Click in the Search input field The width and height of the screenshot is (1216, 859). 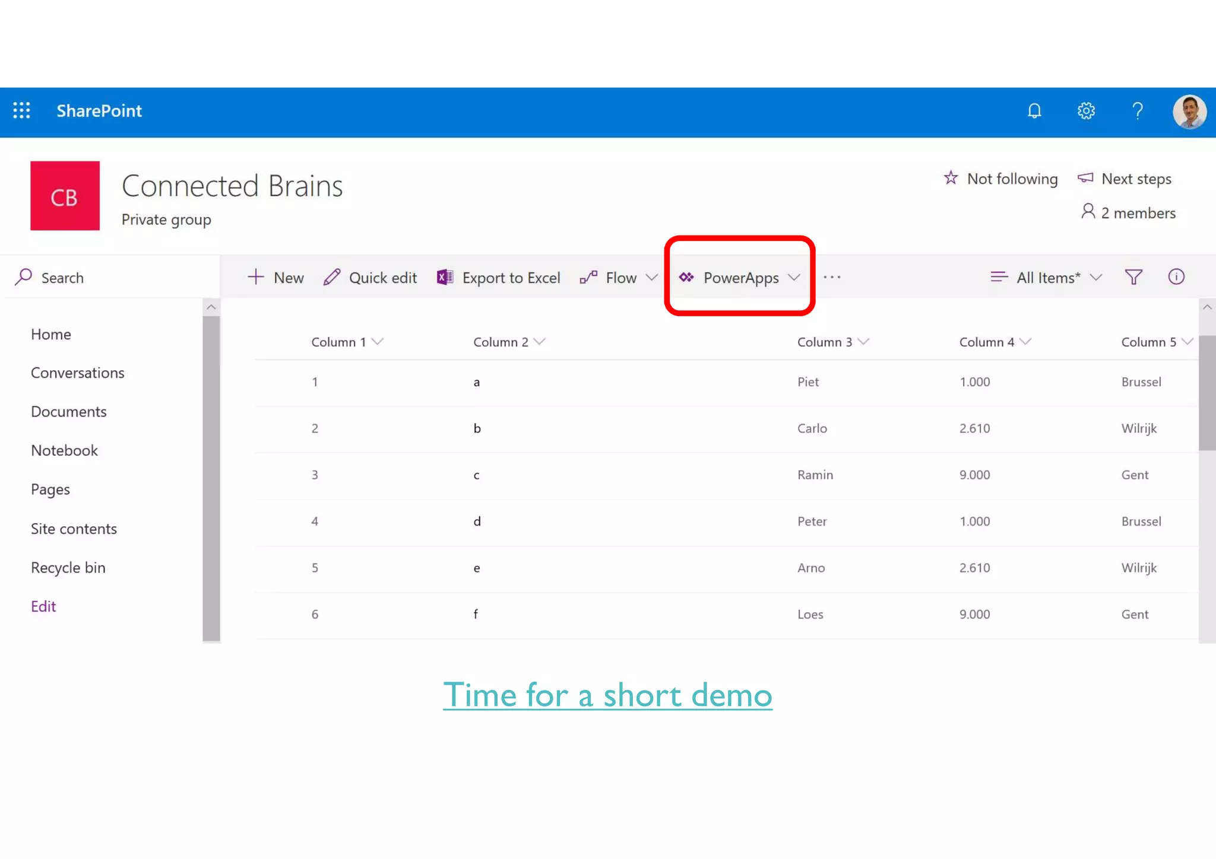pyautogui.click(x=110, y=277)
